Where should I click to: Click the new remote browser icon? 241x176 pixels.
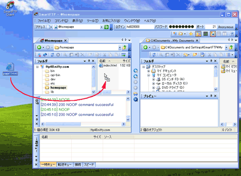[175, 34]
